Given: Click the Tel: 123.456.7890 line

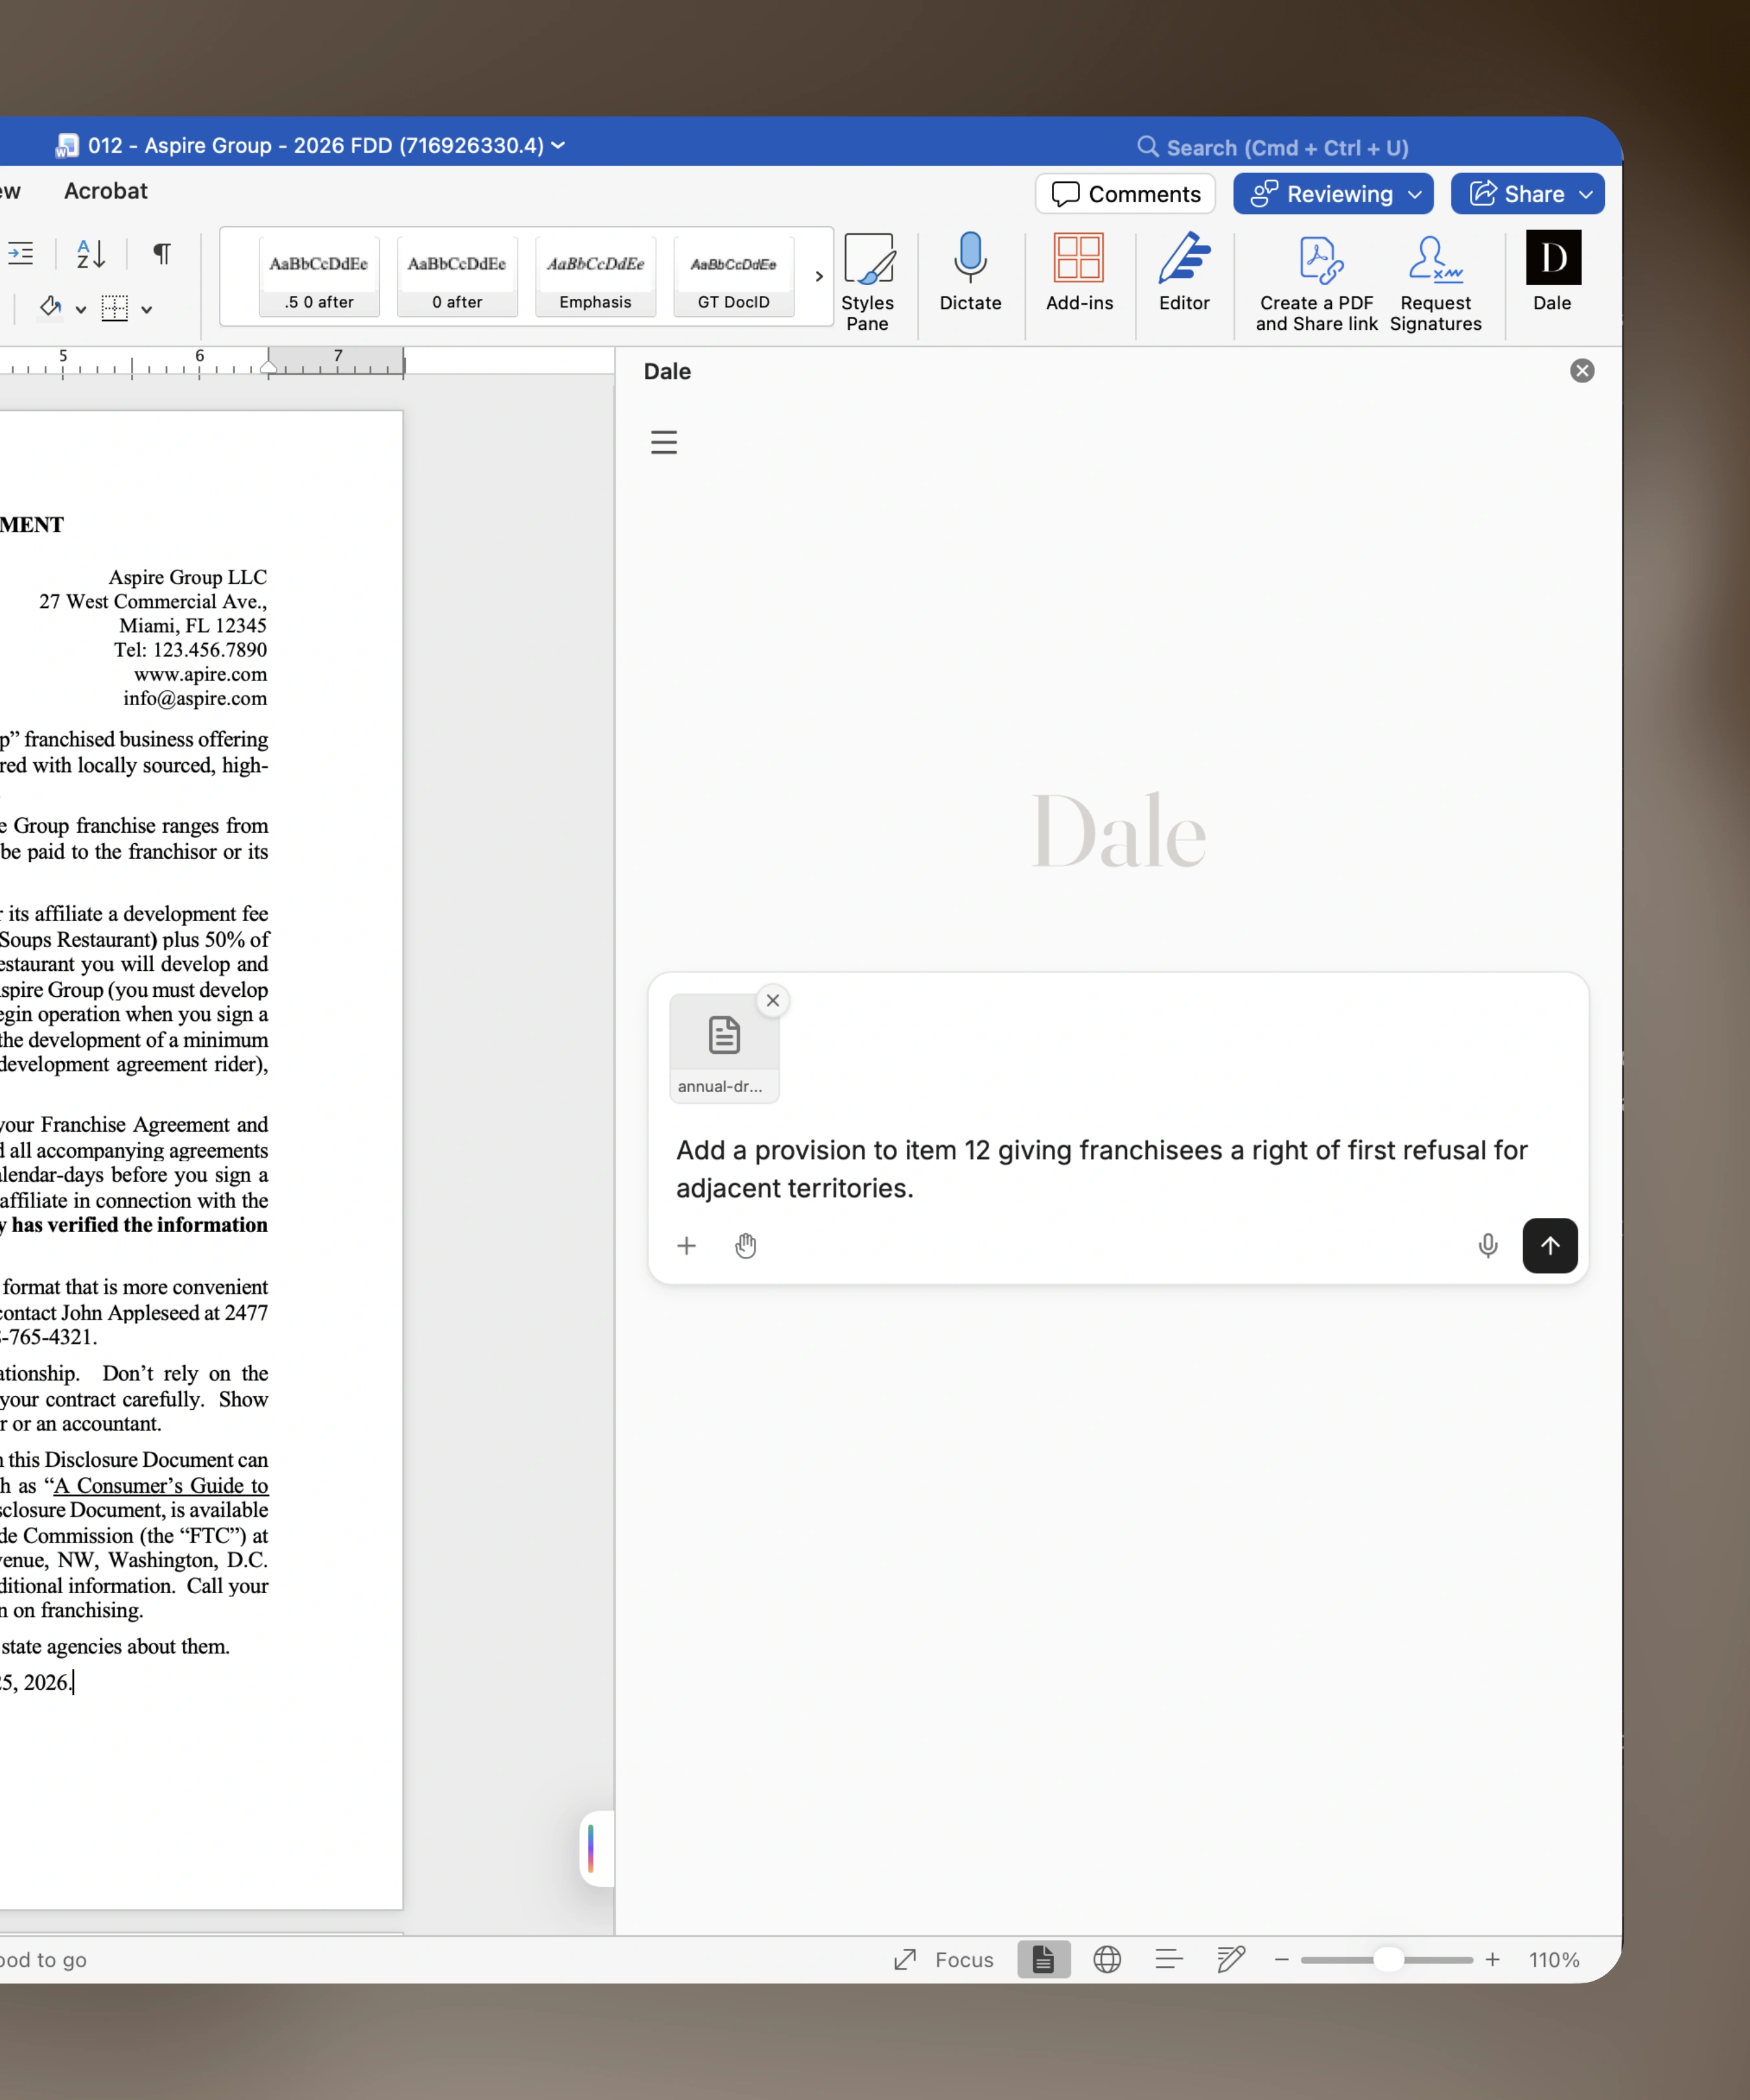Looking at the screenshot, I should (190, 650).
